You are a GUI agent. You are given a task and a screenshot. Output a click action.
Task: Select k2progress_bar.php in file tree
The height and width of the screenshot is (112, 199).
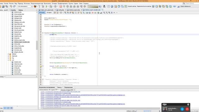pyautogui.click(x=20, y=26)
